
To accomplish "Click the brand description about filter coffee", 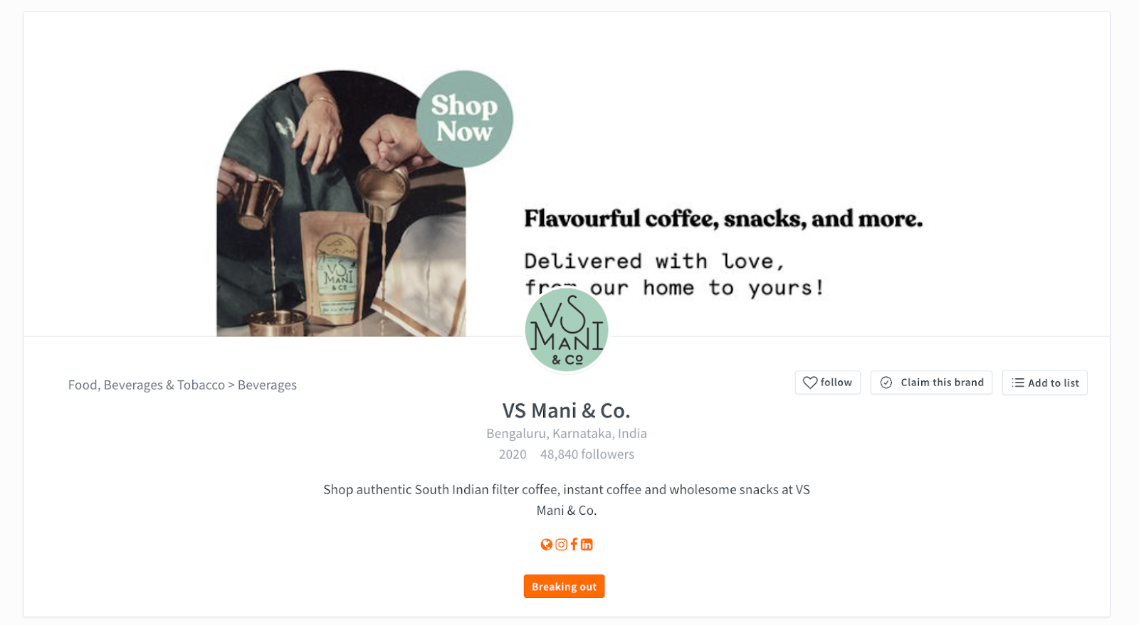I will tap(567, 500).
